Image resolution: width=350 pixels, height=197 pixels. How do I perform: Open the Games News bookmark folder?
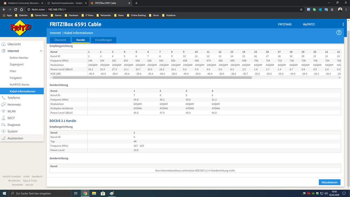pos(39,15)
